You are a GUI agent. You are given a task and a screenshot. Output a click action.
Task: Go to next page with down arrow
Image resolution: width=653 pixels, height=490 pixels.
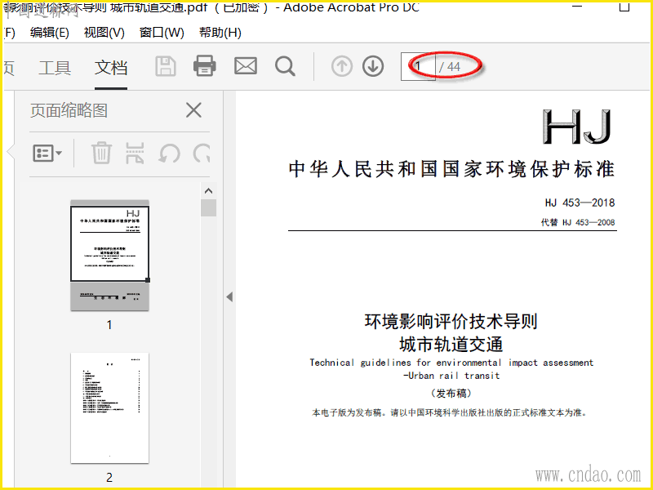point(373,66)
